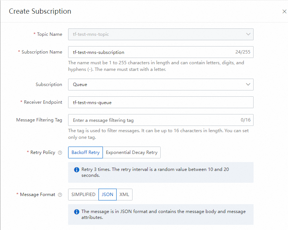This screenshot has height=230, width=288.
Task: Click the Retry Policy help icon
Action: click(60, 152)
